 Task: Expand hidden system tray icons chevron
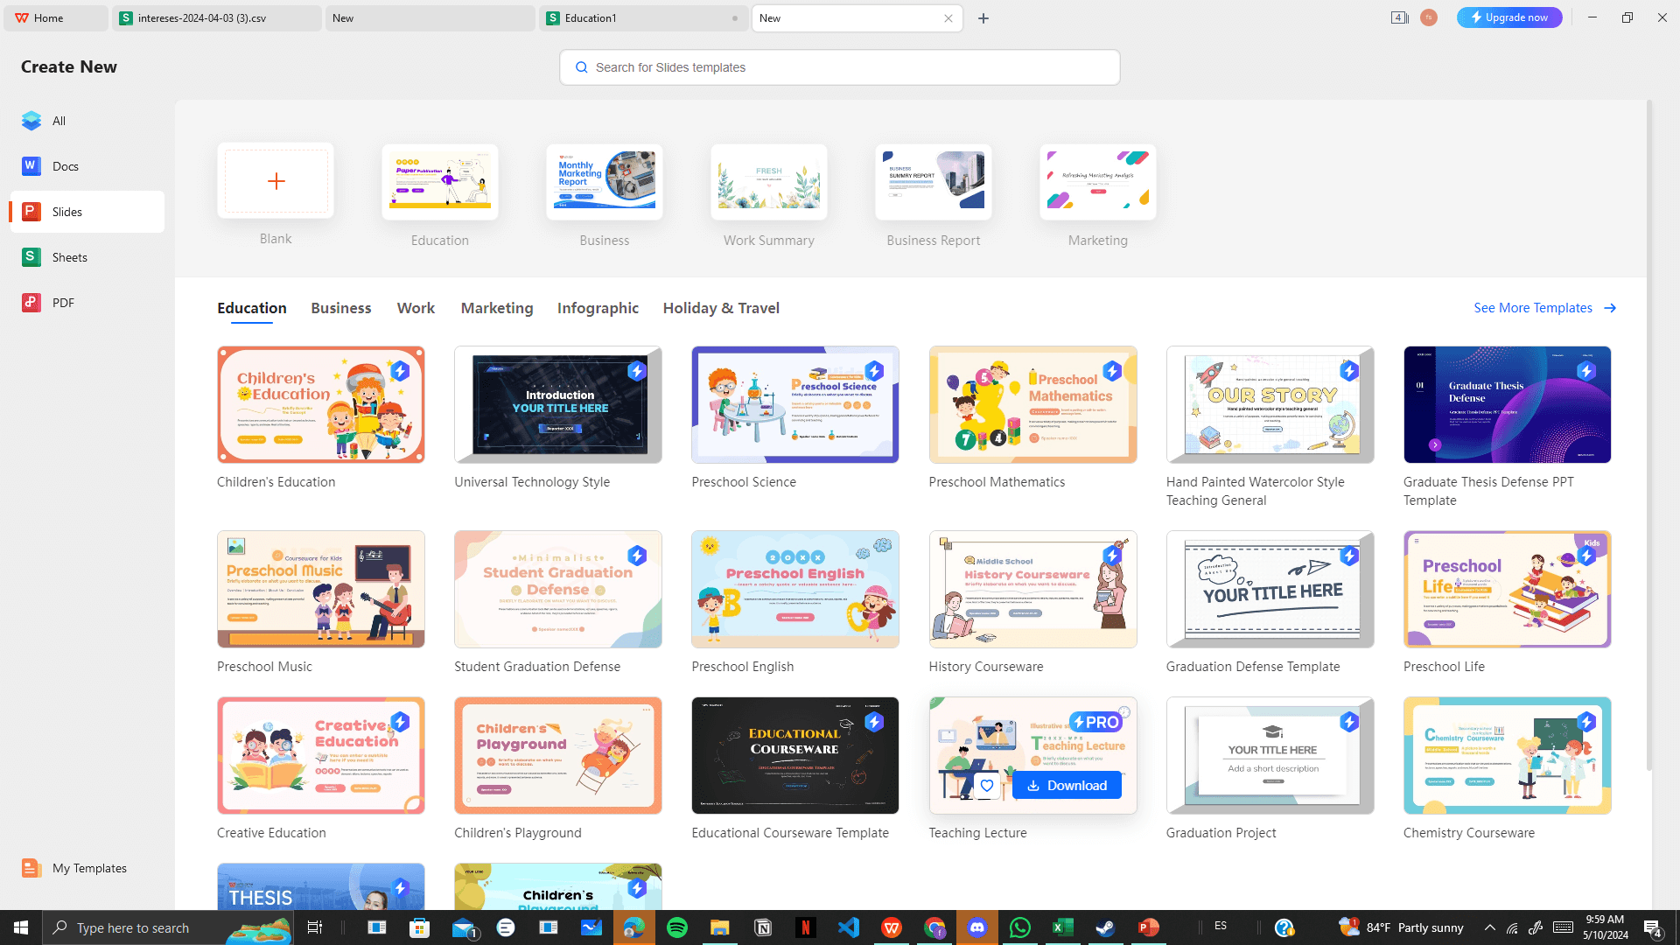tap(1489, 927)
